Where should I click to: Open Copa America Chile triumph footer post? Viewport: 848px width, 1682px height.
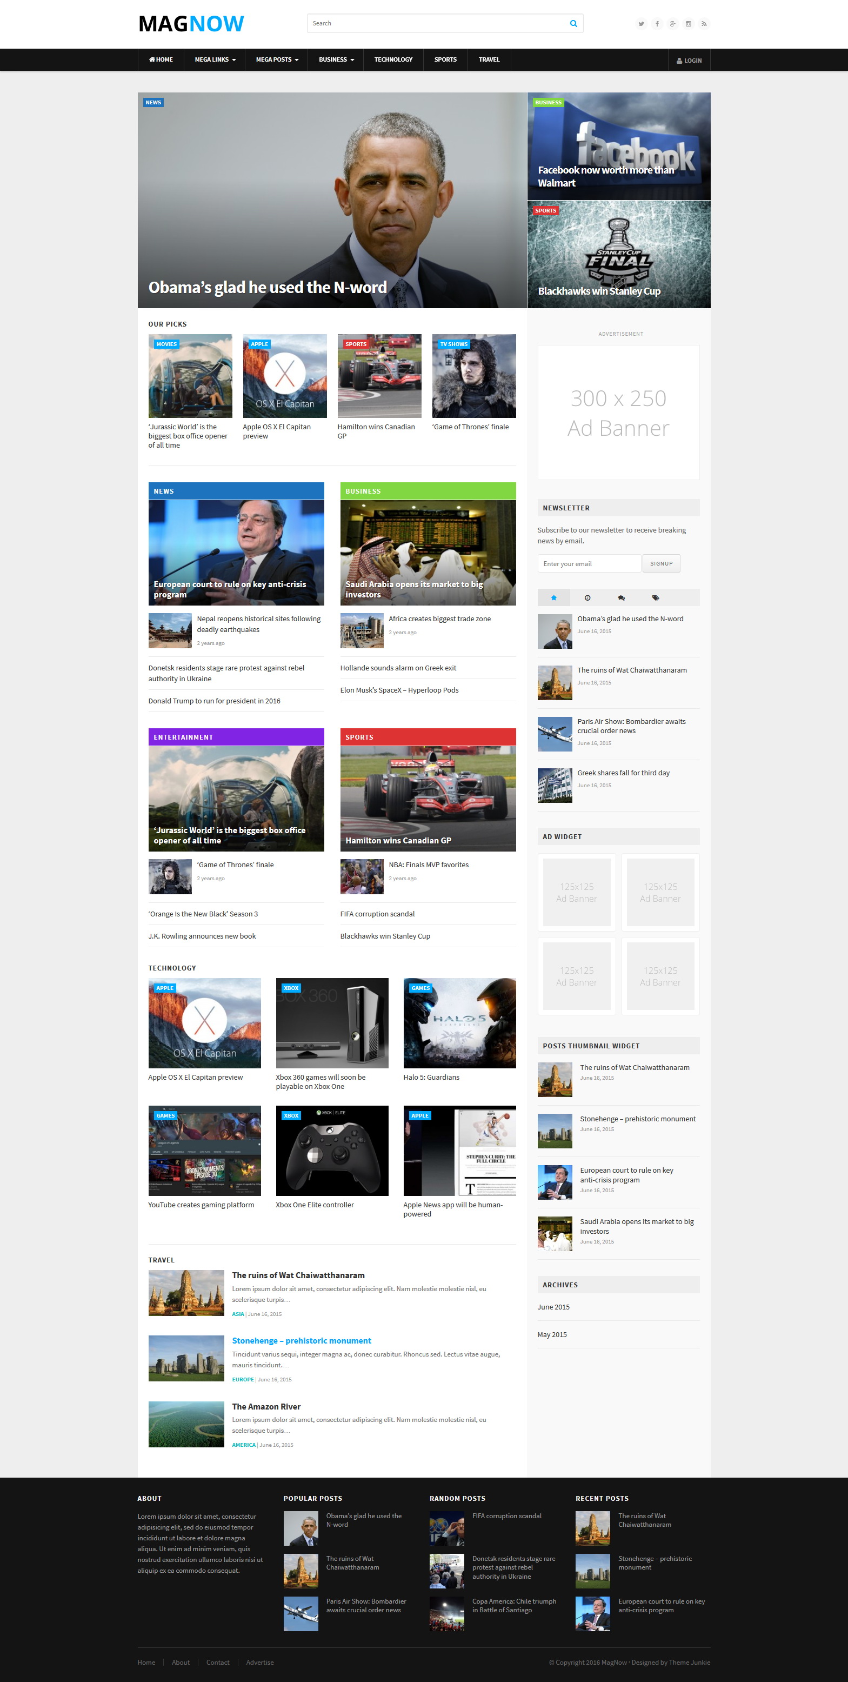pyautogui.click(x=515, y=1606)
